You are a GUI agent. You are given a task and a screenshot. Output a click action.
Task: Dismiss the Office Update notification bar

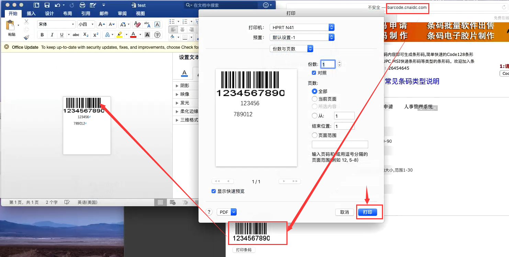coord(7,47)
